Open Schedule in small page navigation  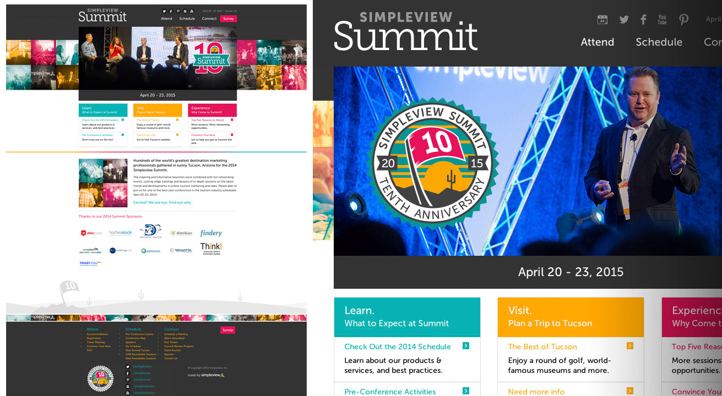point(187,19)
